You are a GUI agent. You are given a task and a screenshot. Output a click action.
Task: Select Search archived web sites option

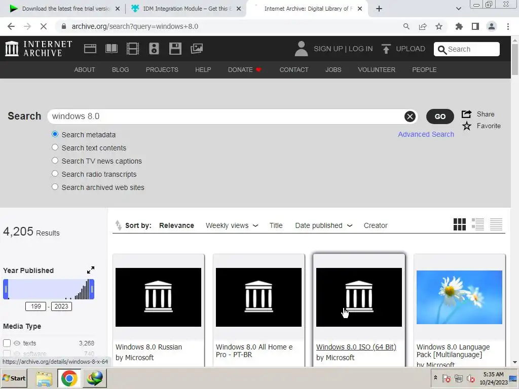coord(55,187)
